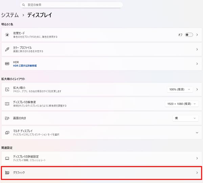Click the multi-display icon
The width and height of the screenshot is (203, 183).
tap(7, 133)
